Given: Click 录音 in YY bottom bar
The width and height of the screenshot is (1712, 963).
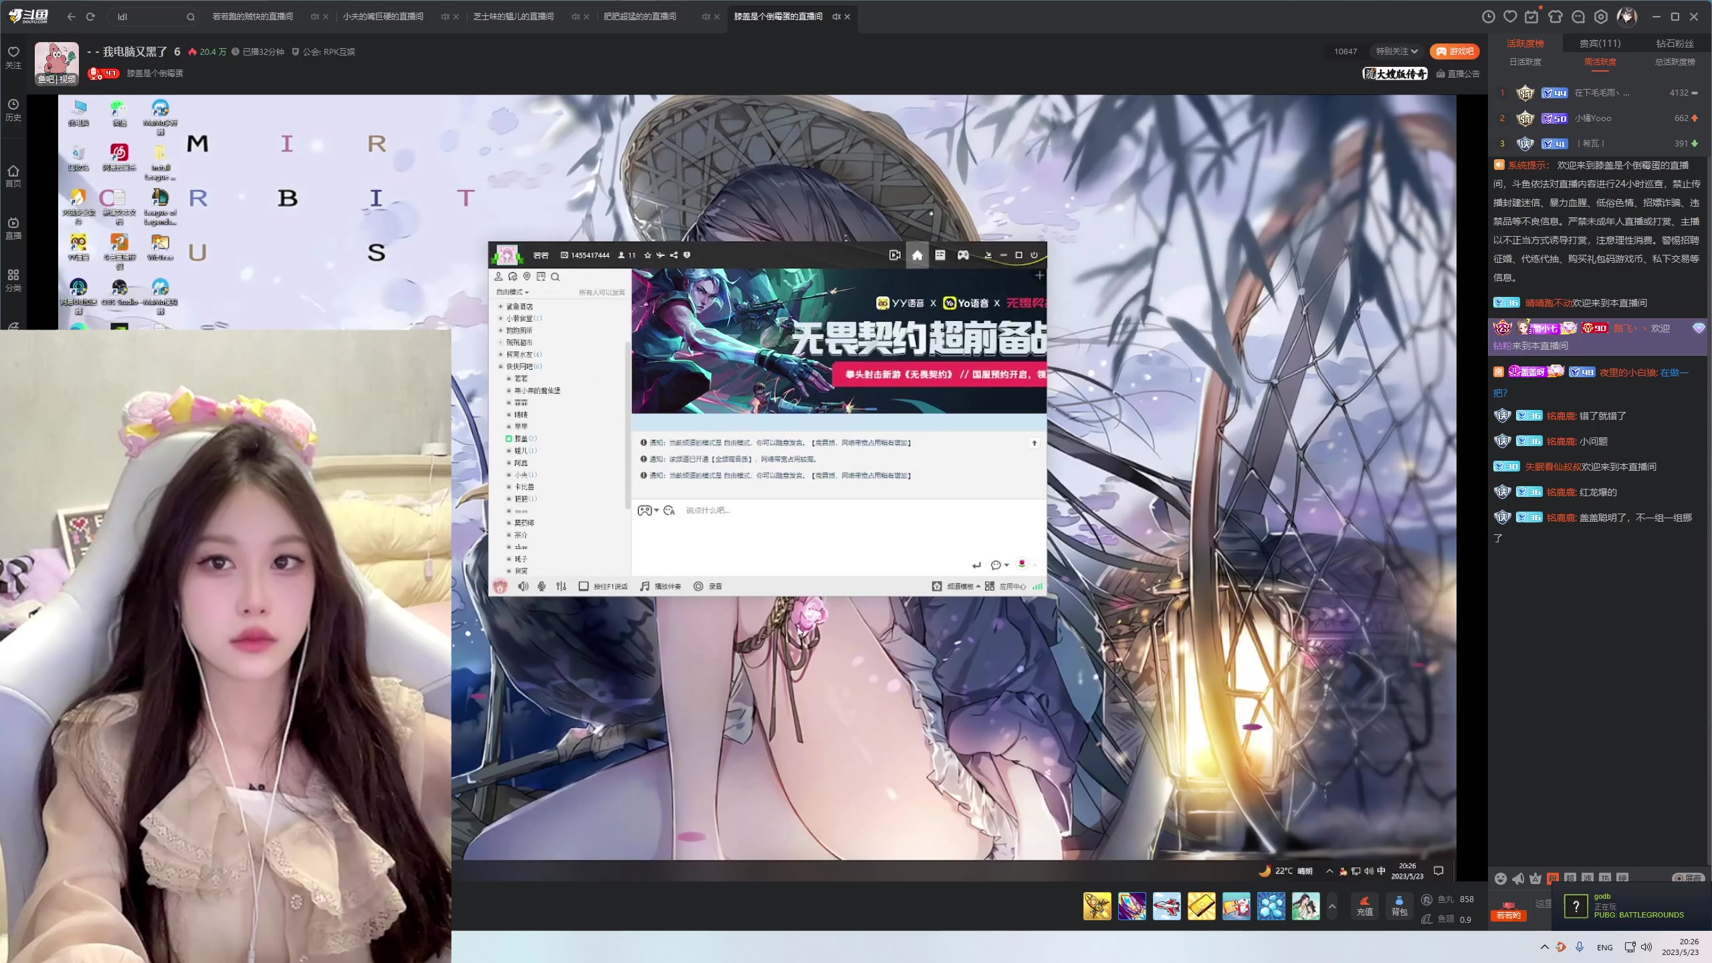Looking at the screenshot, I should (708, 586).
